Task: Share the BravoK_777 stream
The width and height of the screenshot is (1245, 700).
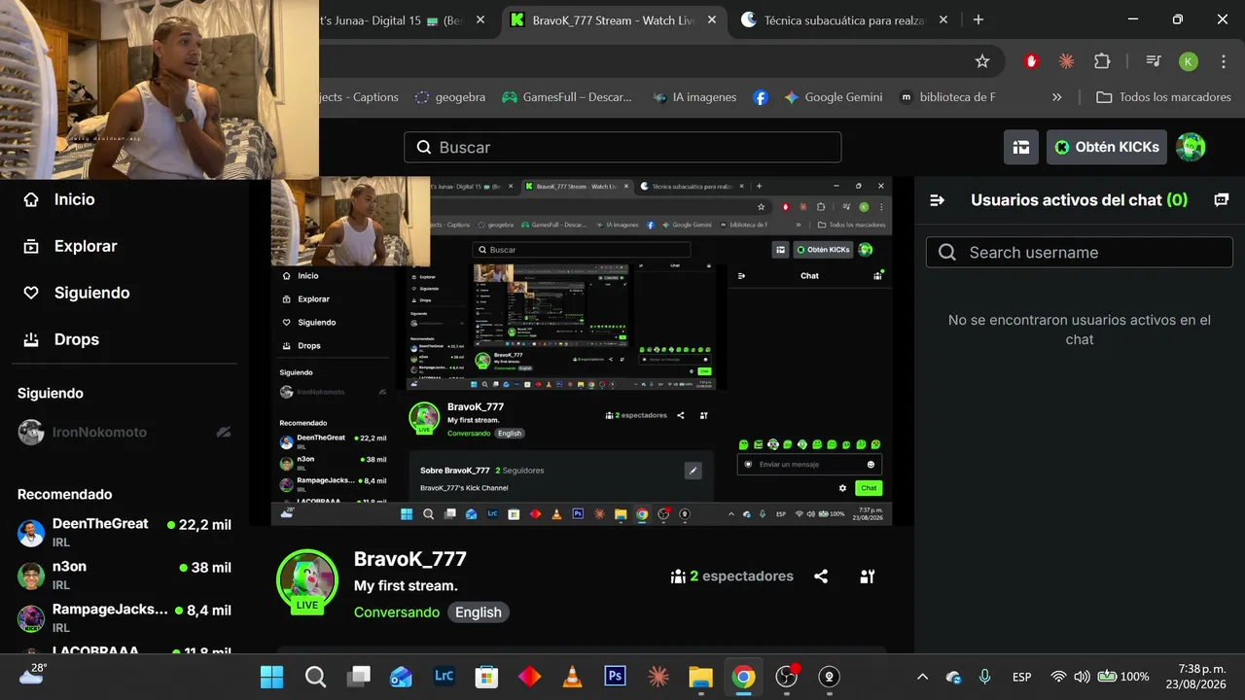Action: (821, 577)
